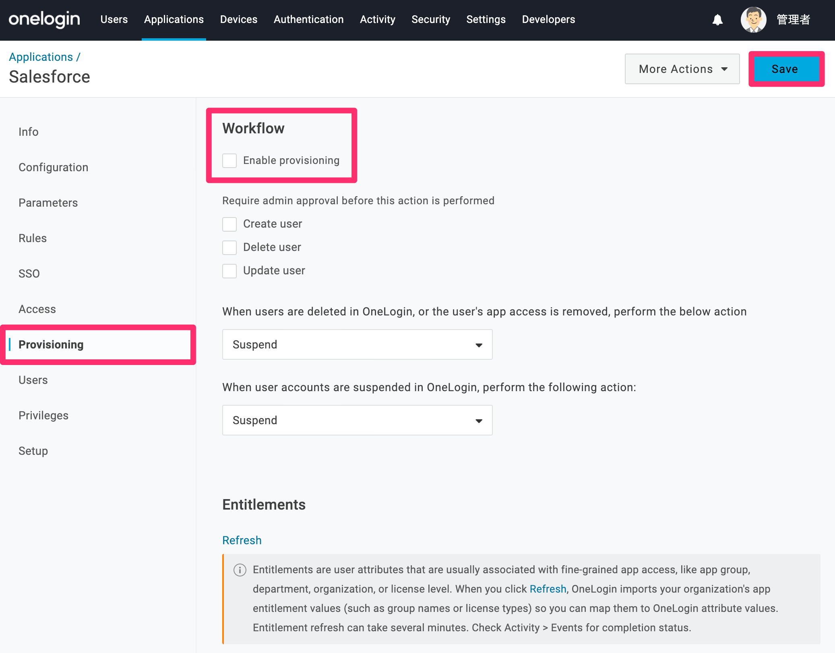The image size is (835, 653).
Task: Switch to the Rules sidebar tab
Action: pos(33,238)
